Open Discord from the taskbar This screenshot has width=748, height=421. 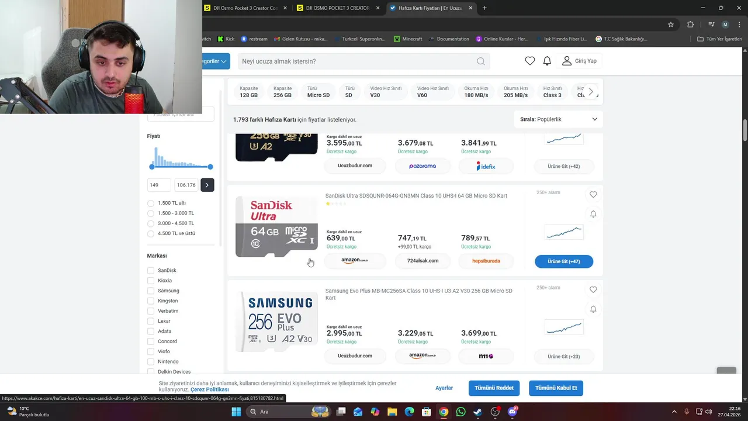[x=512, y=412]
